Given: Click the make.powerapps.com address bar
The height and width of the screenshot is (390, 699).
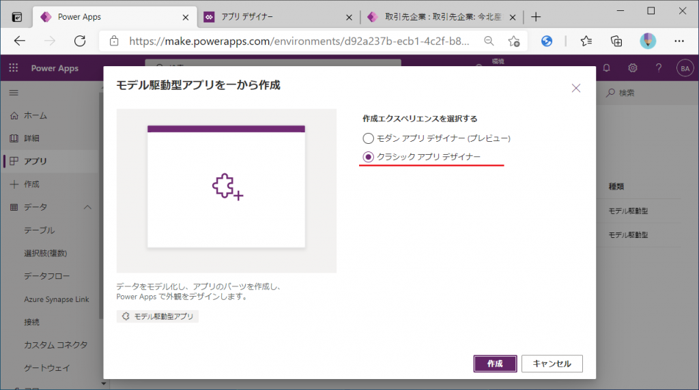Looking at the screenshot, I should click(x=299, y=41).
